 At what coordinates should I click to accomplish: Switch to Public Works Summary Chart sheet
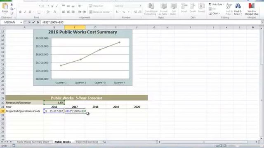pos(33,142)
